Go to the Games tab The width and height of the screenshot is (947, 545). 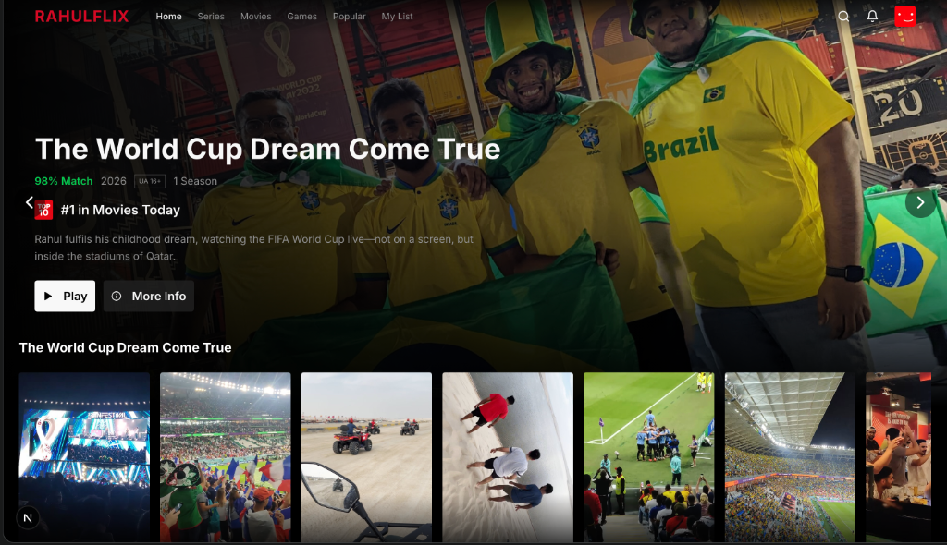[302, 17]
